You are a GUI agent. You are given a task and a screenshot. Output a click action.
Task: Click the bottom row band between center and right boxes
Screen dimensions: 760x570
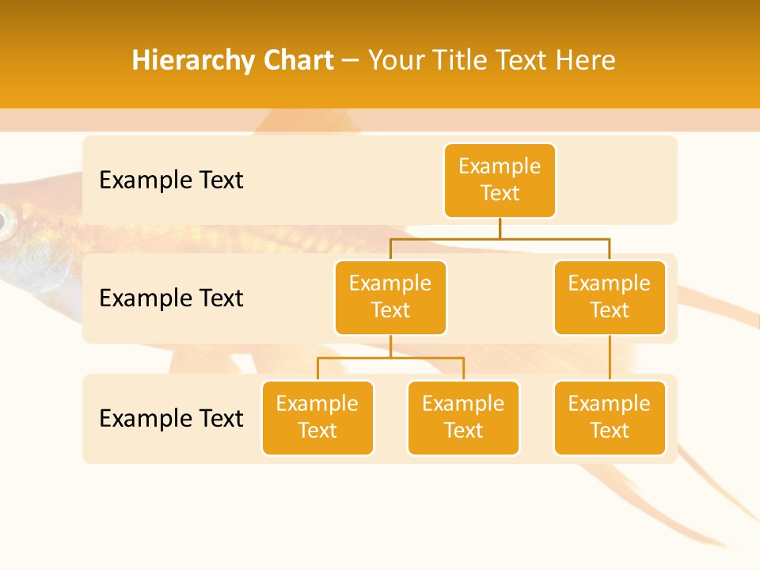537,418
